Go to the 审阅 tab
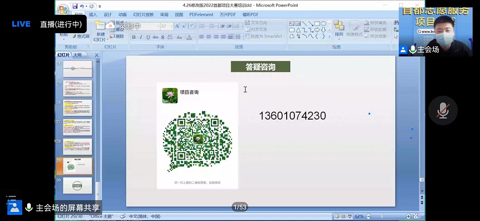 click(164, 14)
